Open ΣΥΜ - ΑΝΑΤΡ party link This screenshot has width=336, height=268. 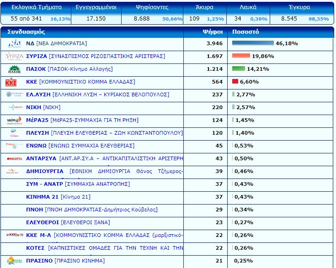[78, 184]
